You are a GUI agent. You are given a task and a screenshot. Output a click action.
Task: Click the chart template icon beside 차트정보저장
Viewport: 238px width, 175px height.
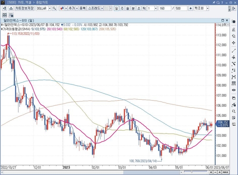tap(11, 9)
